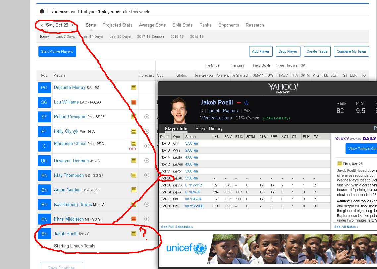Image resolution: width=377 pixels, height=269 pixels.
Task: Click the PG position button for Dejounte Murray
Action: pos(44,88)
